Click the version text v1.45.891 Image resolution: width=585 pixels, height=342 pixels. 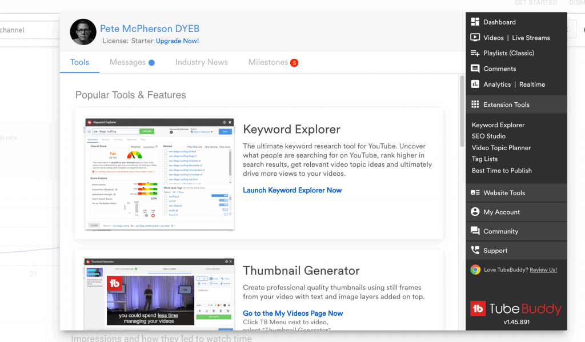point(516,322)
